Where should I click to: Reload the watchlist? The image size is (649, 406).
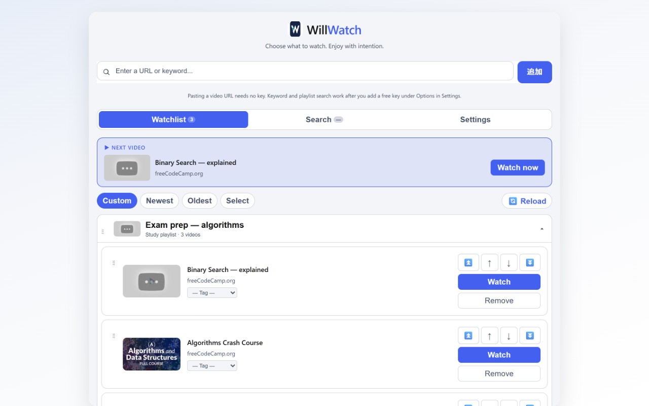point(527,201)
